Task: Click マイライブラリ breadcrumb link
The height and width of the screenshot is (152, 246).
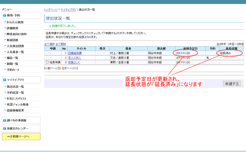Action: (x=68, y=10)
